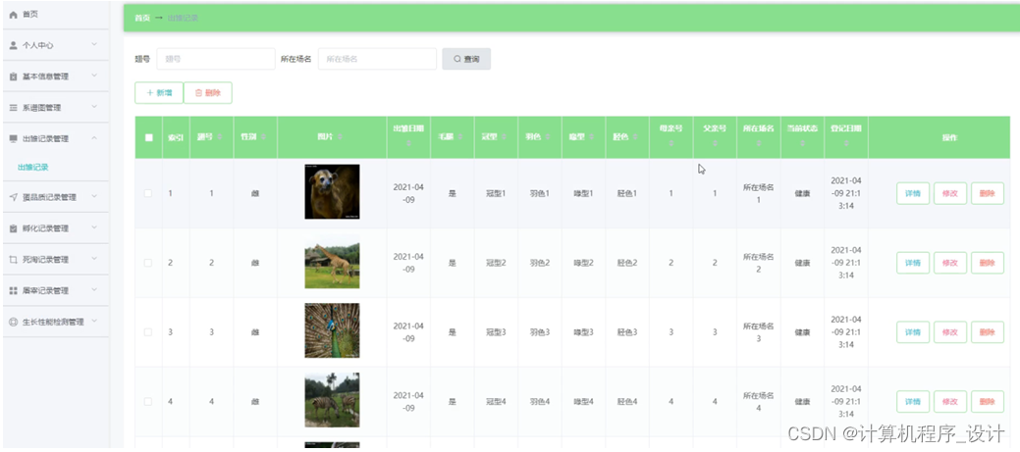Sort by the 喙型 column sort arrows
Image resolution: width=1020 pixels, height=452 pixels.
(591, 137)
